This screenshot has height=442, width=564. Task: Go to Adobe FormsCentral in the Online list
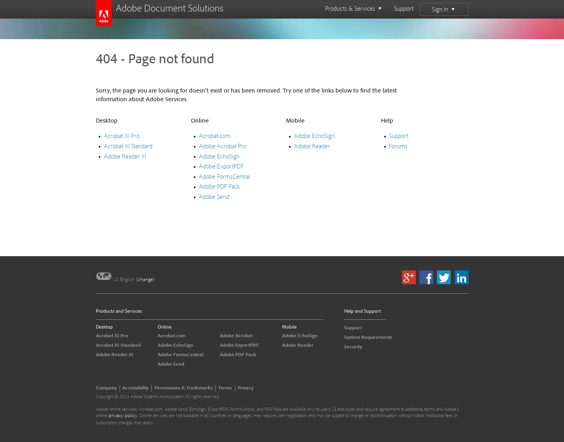[224, 177]
